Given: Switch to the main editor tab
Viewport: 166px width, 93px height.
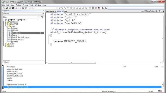Looking at the screenshot, I should [x=47, y=11].
